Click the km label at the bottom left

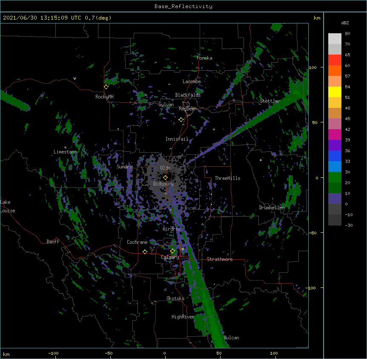tap(6, 354)
